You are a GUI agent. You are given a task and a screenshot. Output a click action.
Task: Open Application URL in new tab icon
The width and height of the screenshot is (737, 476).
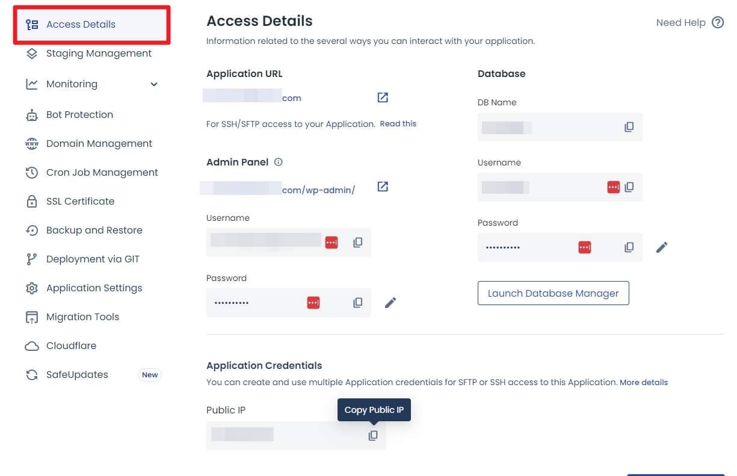point(383,97)
